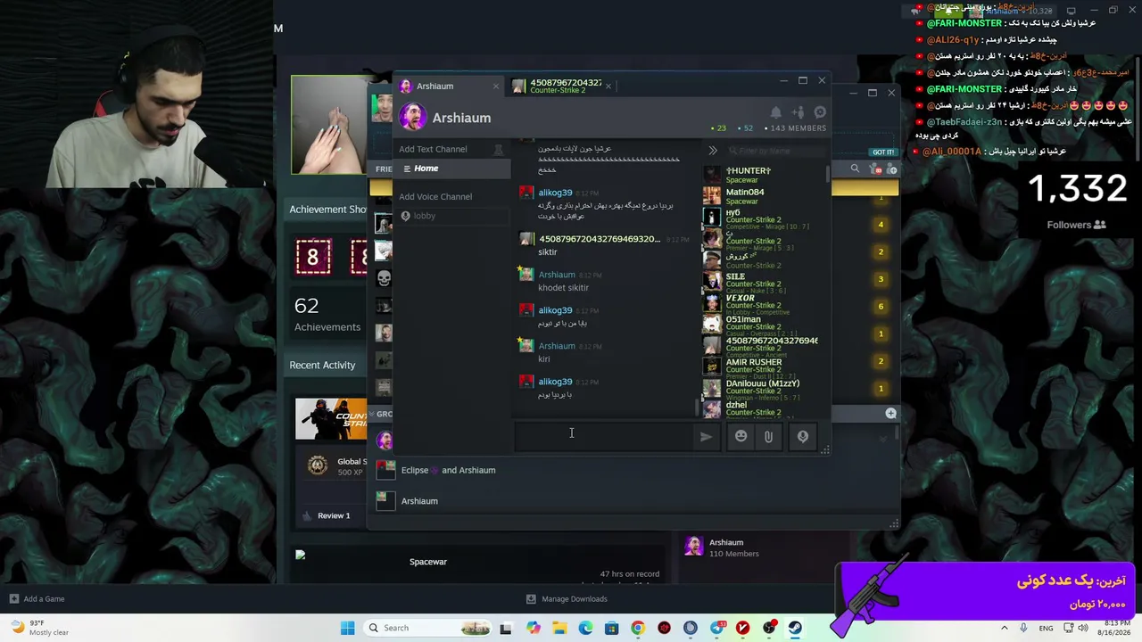Open Copilot from the taskbar
Viewport: 1142px width, 642px height.
coord(533,628)
